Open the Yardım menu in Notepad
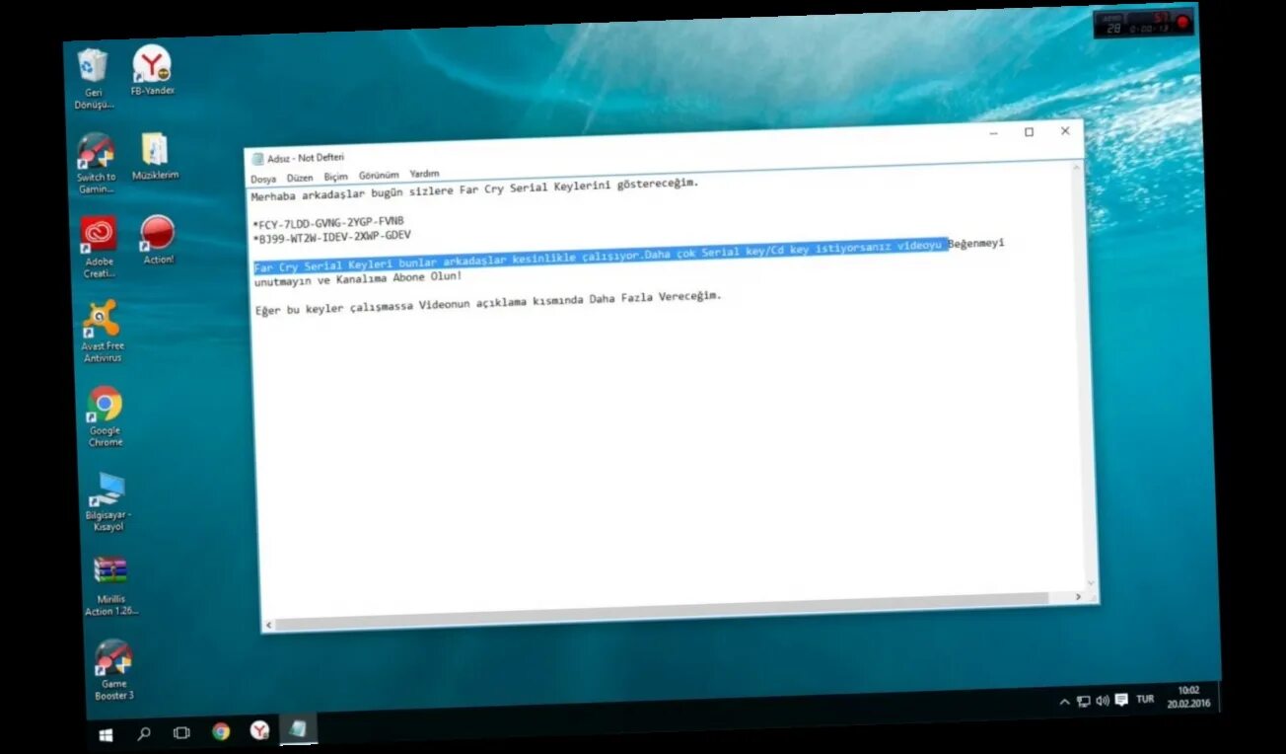1286x754 pixels. click(x=425, y=175)
